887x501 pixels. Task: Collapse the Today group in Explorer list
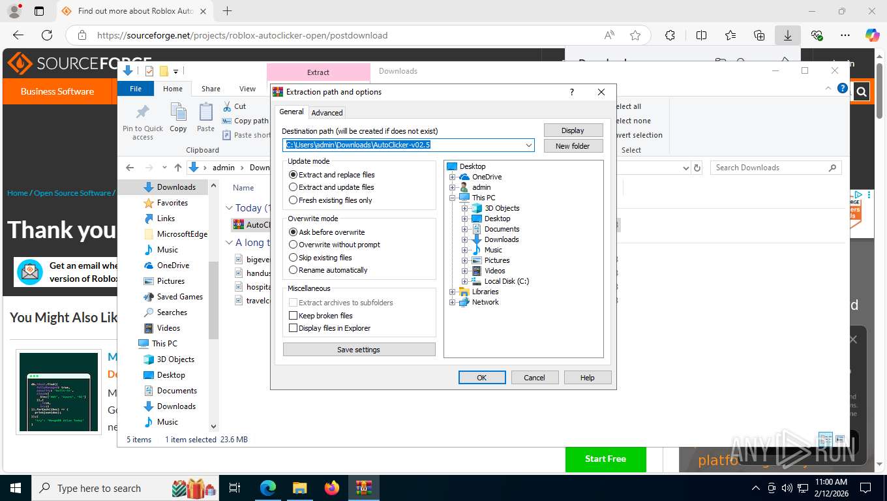pos(229,208)
